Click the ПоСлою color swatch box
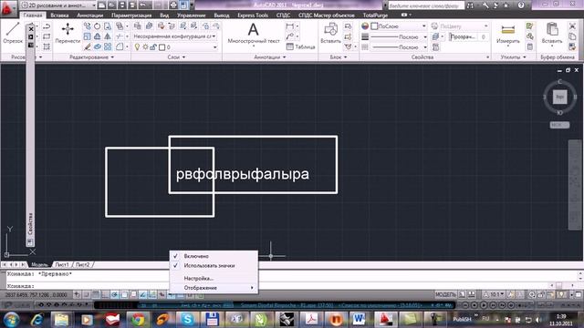The image size is (584, 328). 374,26
